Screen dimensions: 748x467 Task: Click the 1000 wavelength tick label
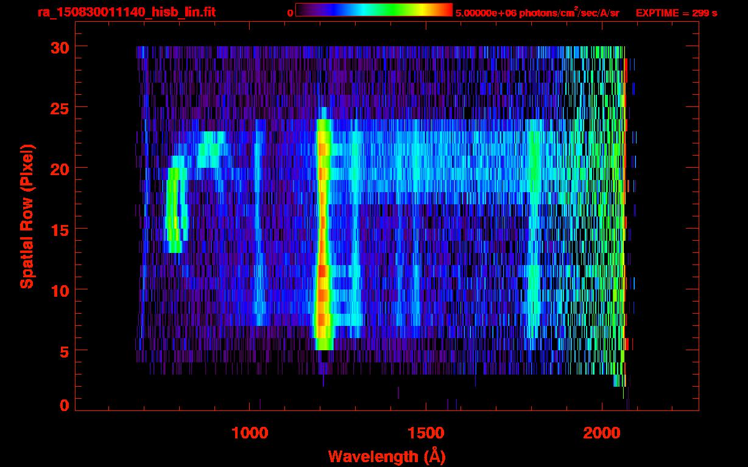[249, 432]
